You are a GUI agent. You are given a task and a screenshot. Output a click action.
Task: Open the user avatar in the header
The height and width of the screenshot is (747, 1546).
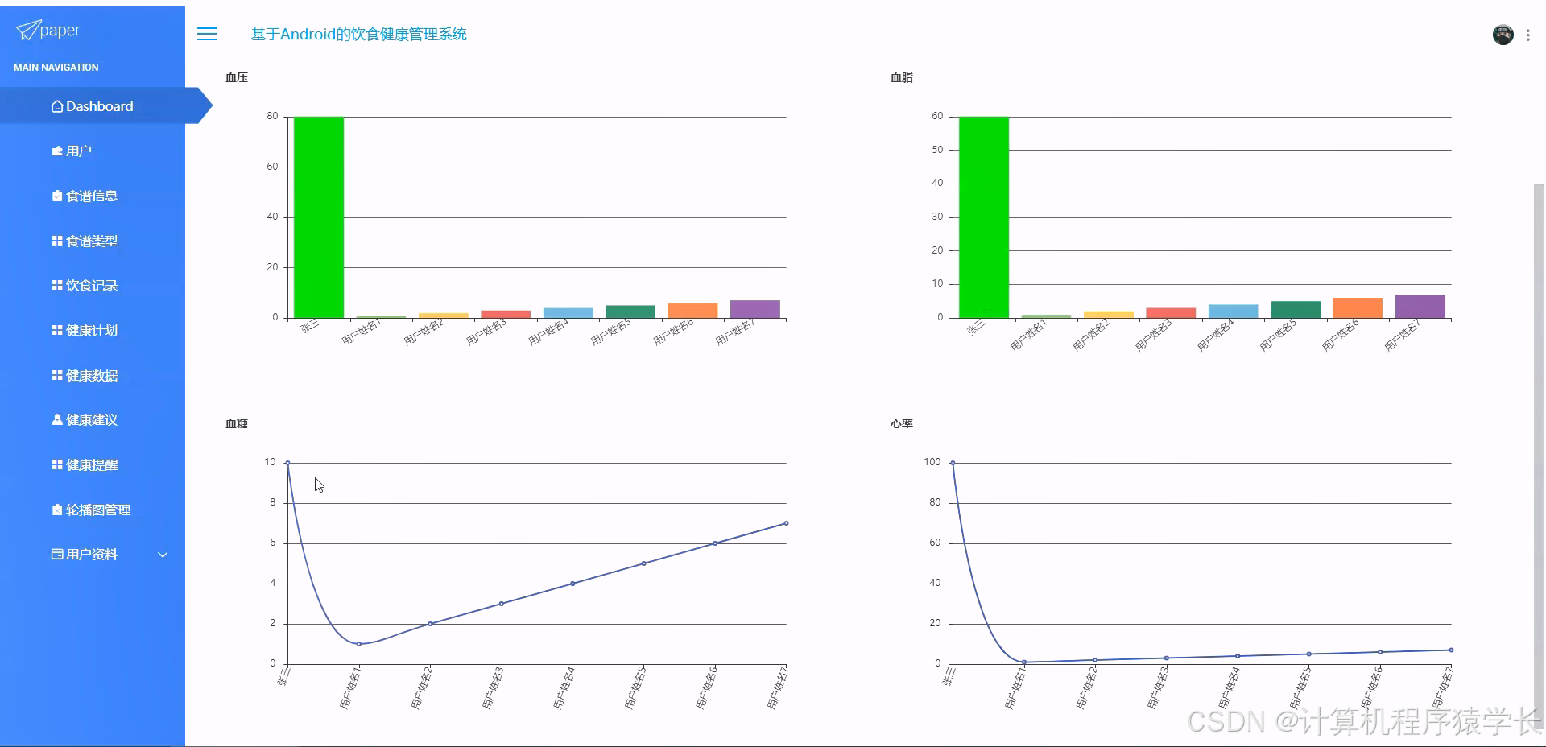pyautogui.click(x=1503, y=35)
